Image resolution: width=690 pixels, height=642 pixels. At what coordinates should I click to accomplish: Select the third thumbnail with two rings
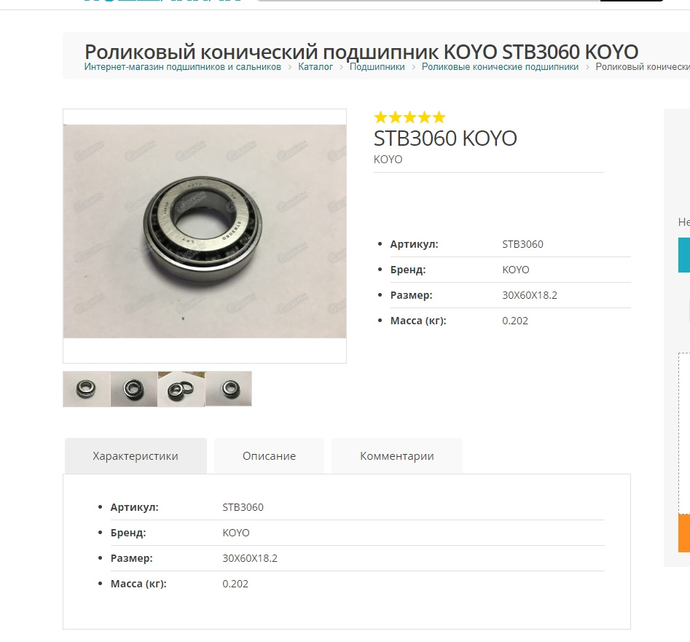181,389
